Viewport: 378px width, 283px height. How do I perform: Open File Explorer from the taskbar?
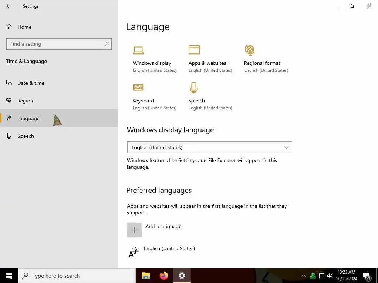145,276
